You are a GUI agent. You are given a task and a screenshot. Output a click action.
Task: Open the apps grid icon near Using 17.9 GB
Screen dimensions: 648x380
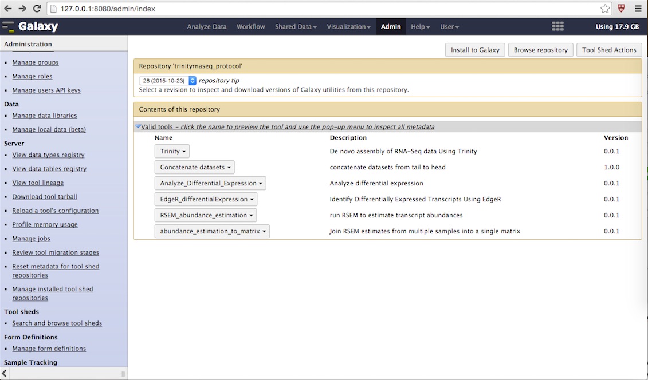click(556, 26)
